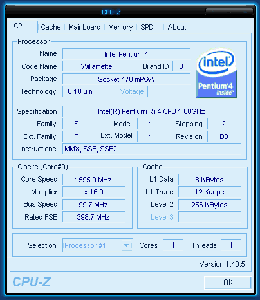Click the Threads value 1

coord(231,245)
